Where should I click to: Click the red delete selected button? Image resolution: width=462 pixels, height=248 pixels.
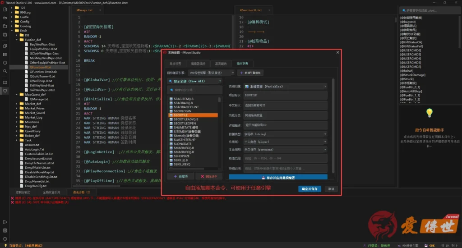click(x=209, y=176)
